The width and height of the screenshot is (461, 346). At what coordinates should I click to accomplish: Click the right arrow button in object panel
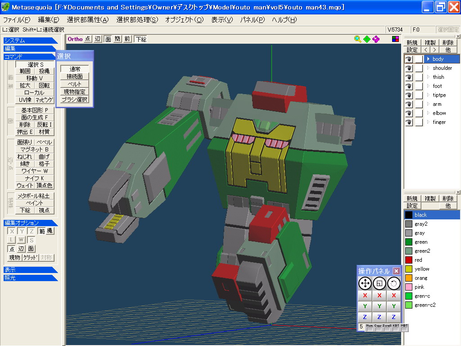pos(434,50)
